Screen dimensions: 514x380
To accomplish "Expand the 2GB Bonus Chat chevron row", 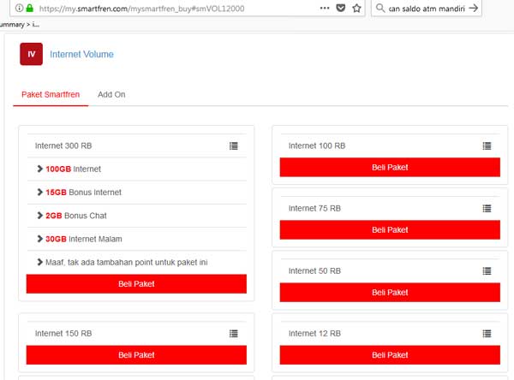I will 137,216.
